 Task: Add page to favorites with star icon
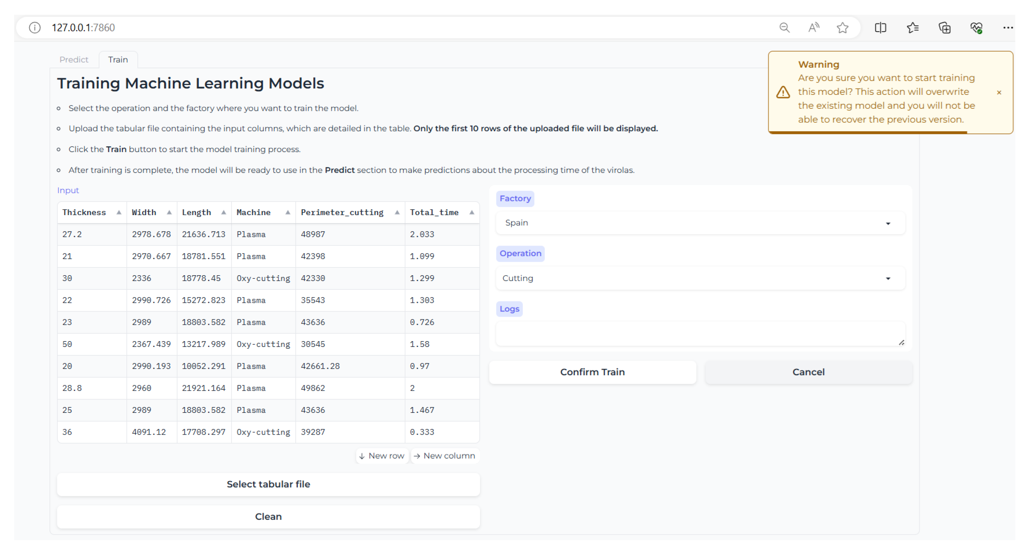pyautogui.click(x=843, y=28)
